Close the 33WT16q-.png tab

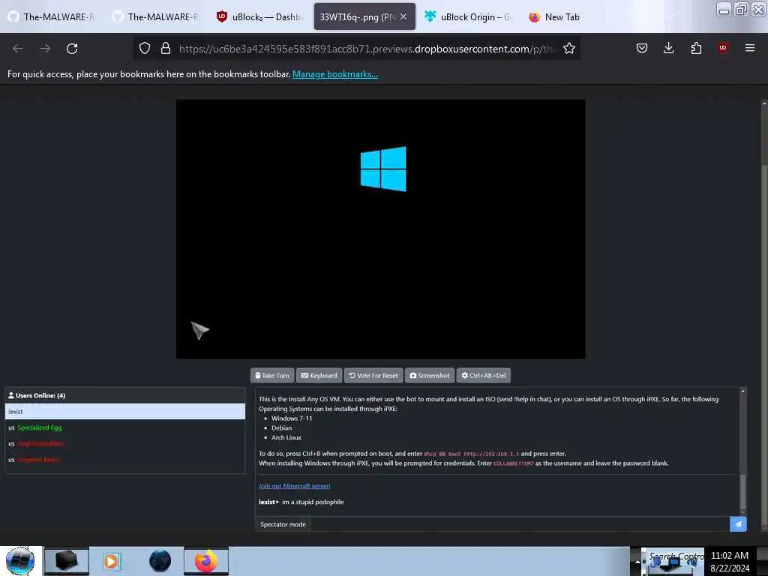click(403, 16)
